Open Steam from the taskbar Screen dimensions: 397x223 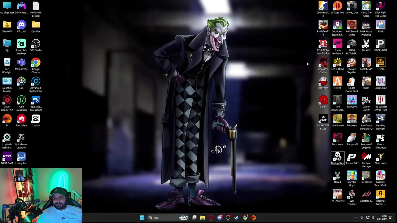click(236, 217)
